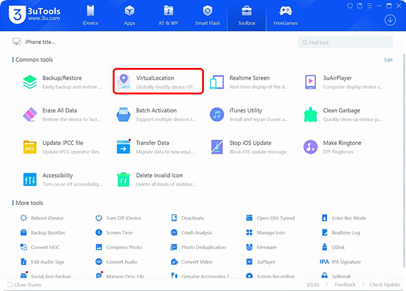
Task: Click the Convert Video icon
Action: point(174,261)
